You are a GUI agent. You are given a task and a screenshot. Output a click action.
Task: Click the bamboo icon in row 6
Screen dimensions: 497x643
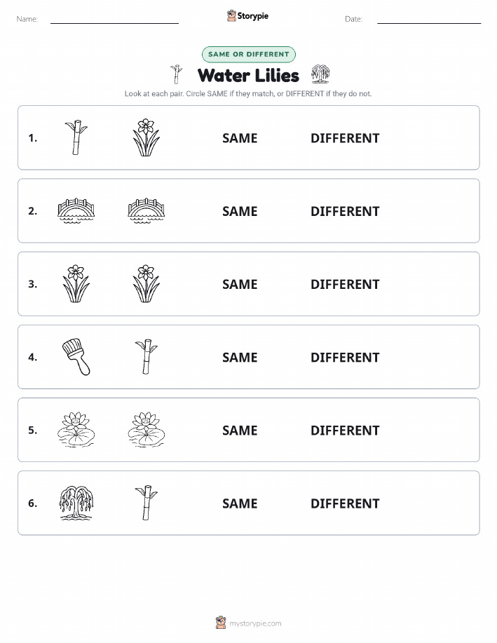pos(147,503)
